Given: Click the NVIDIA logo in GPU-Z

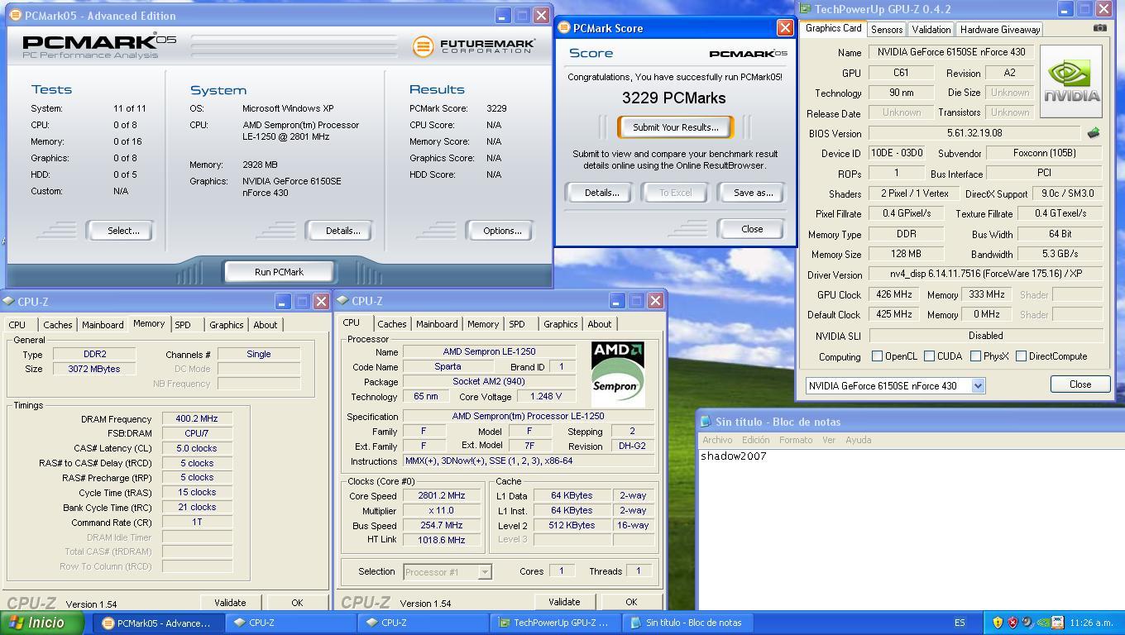Looking at the screenshot, I should click(1070, 81).
